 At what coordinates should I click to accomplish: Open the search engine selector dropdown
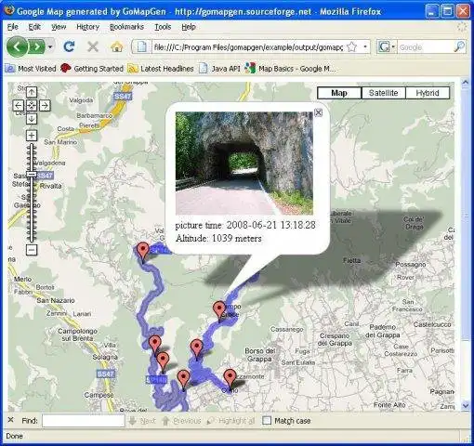click(x=387, y=47)
